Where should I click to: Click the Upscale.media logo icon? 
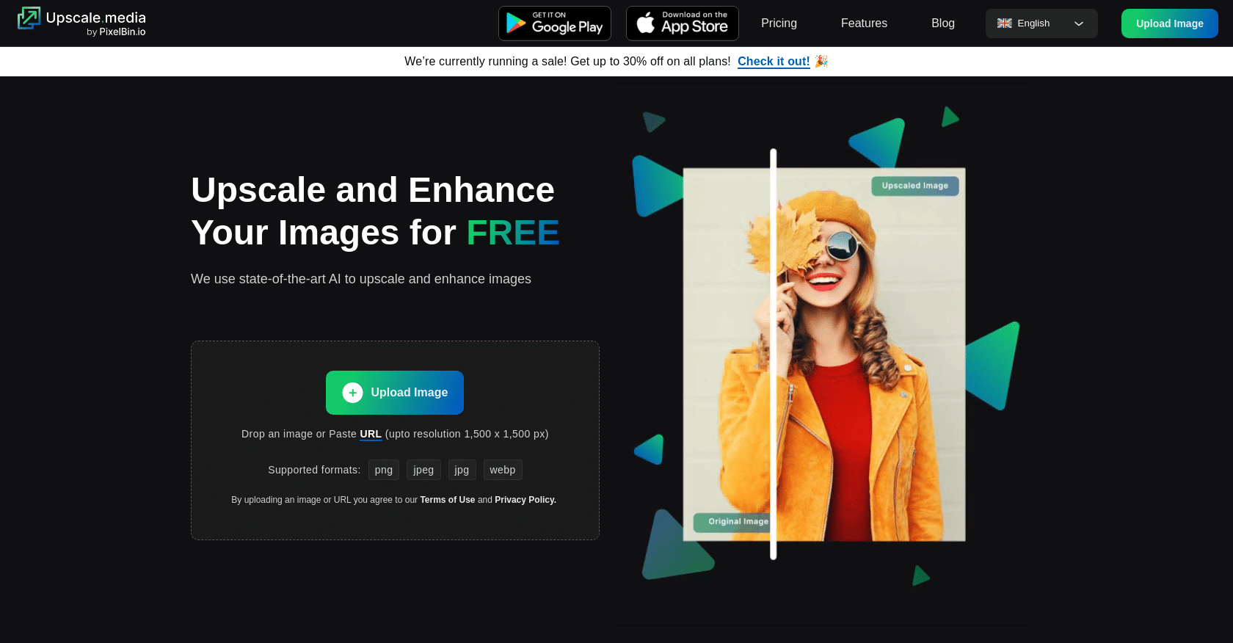pyautogui.click(x=29, y=18)
